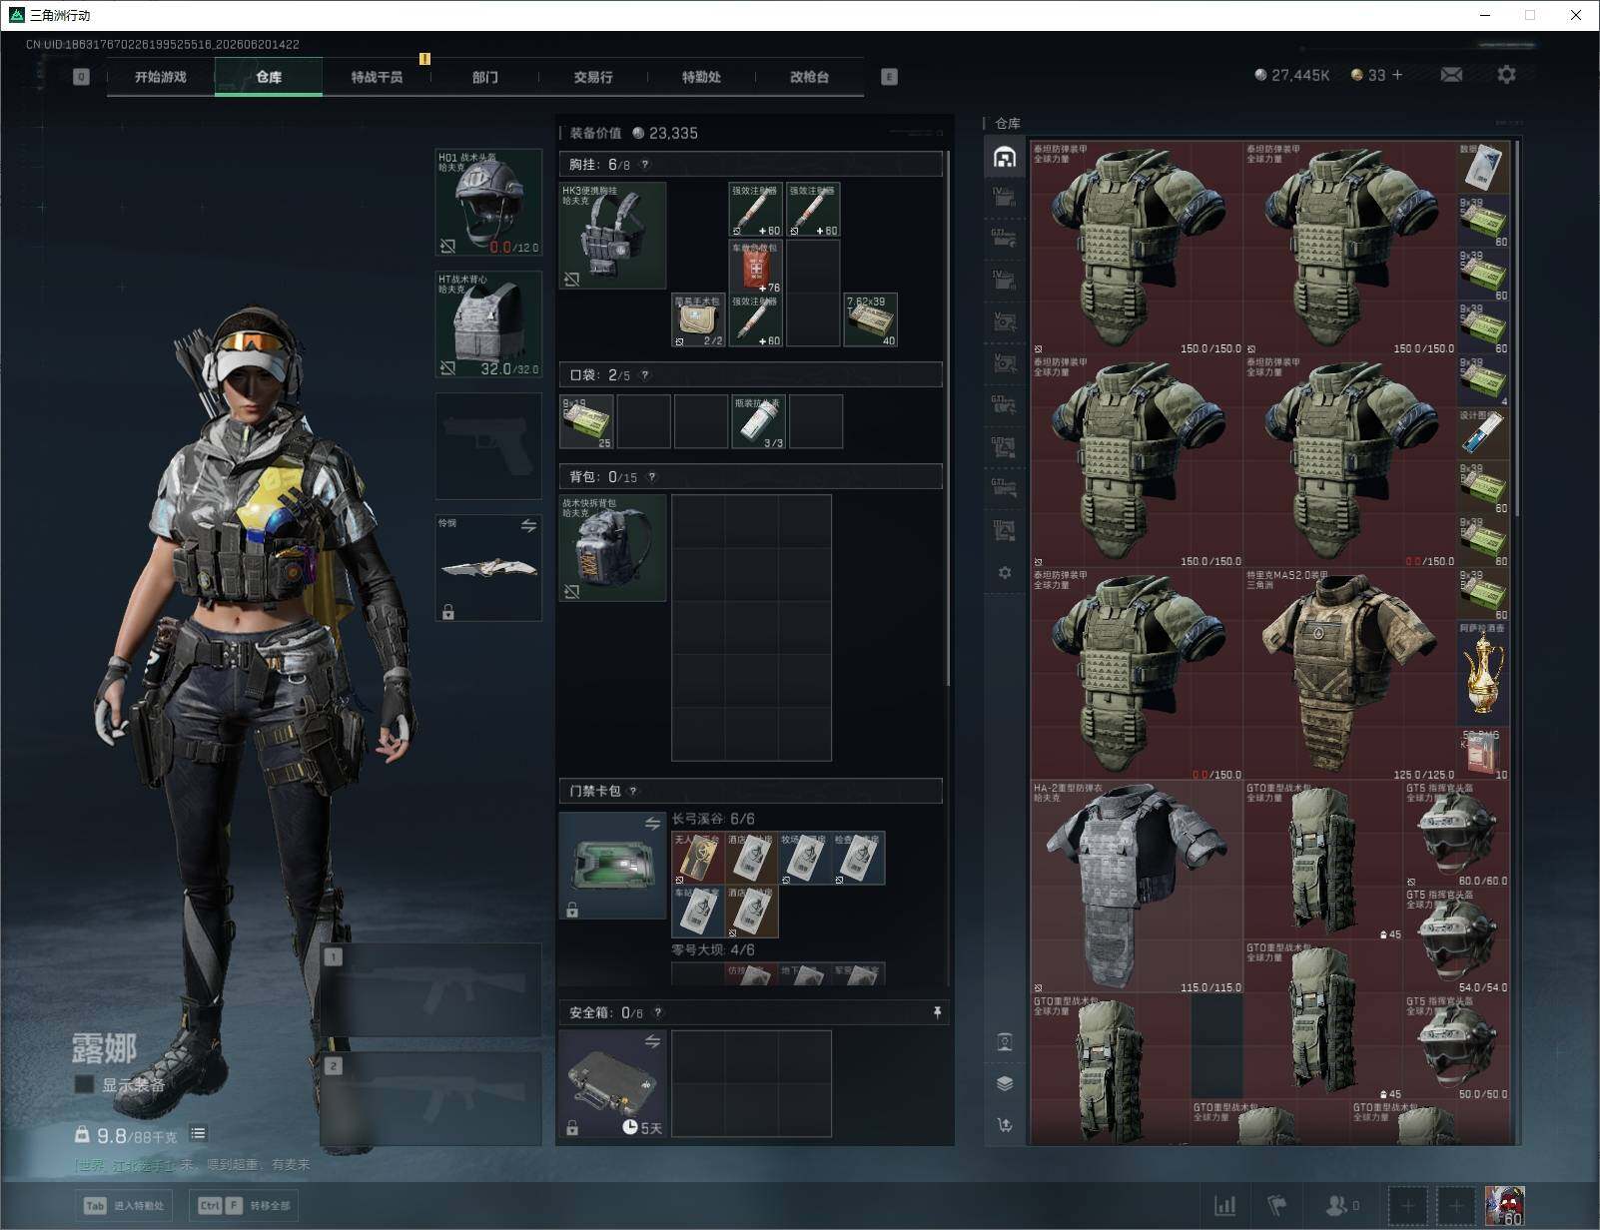Click the empty pistol slot

pos(488,446)
